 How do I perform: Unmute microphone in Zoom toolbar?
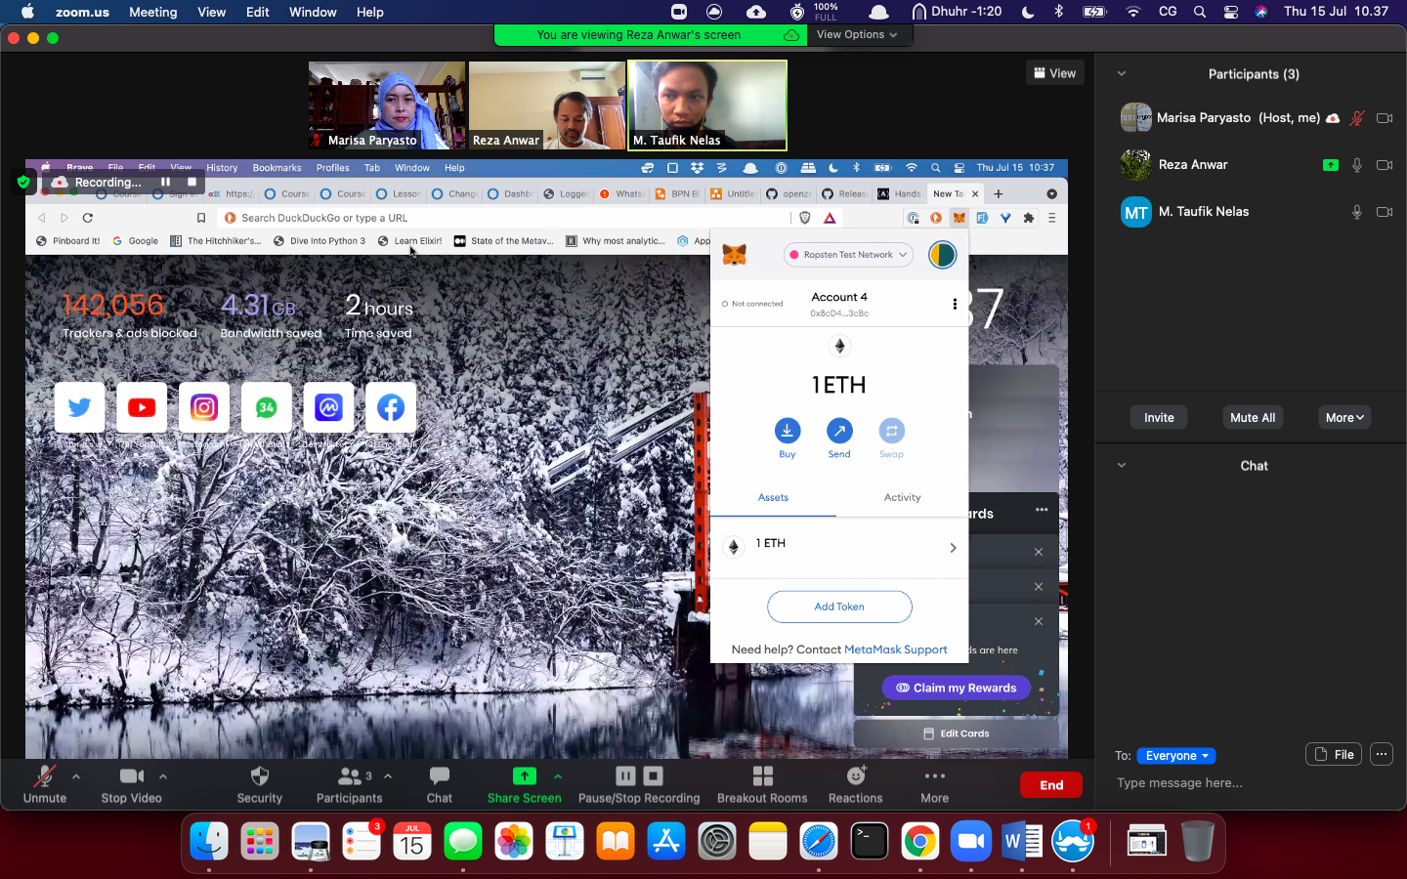(45, 784)
